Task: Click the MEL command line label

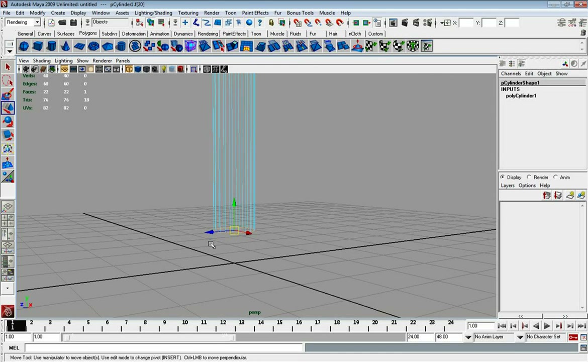Action: point(14,348)
